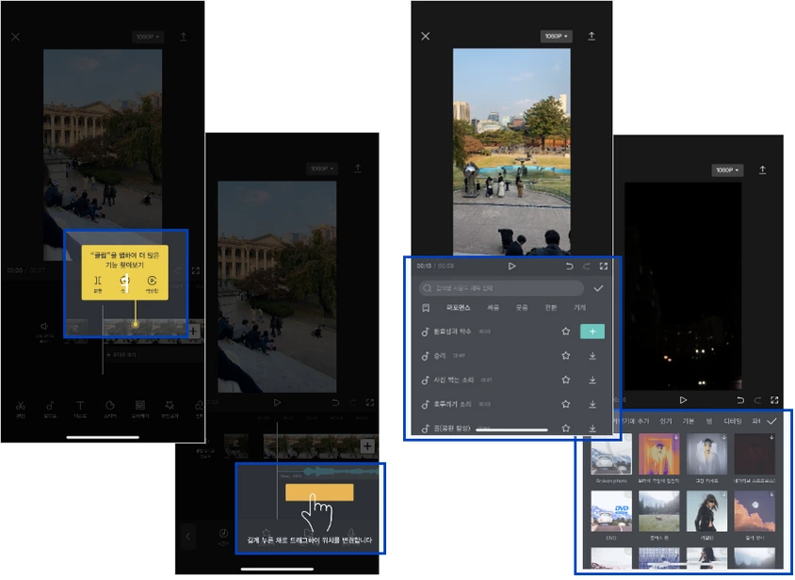
Task: Expand fullscreen in sound effects screen
Action: point(604,266)
